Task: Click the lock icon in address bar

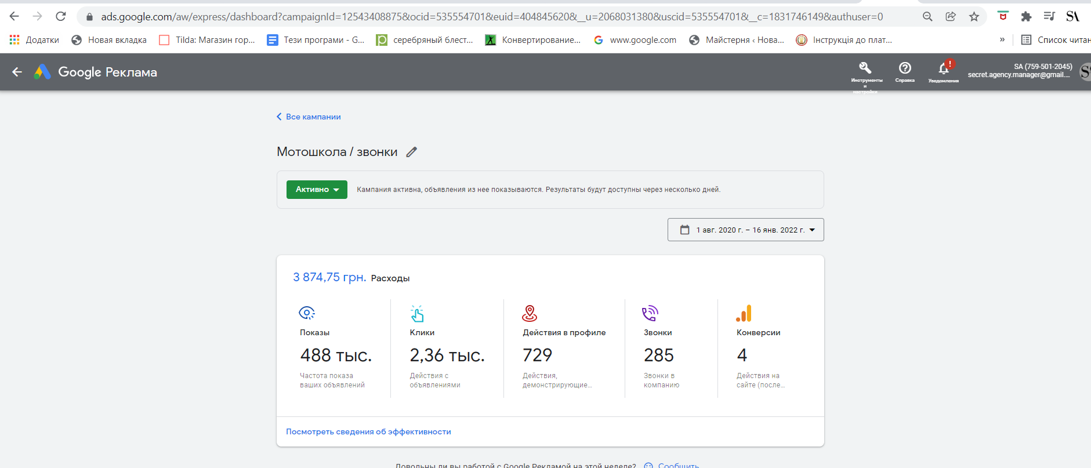Action: click(x=89, y=17)
